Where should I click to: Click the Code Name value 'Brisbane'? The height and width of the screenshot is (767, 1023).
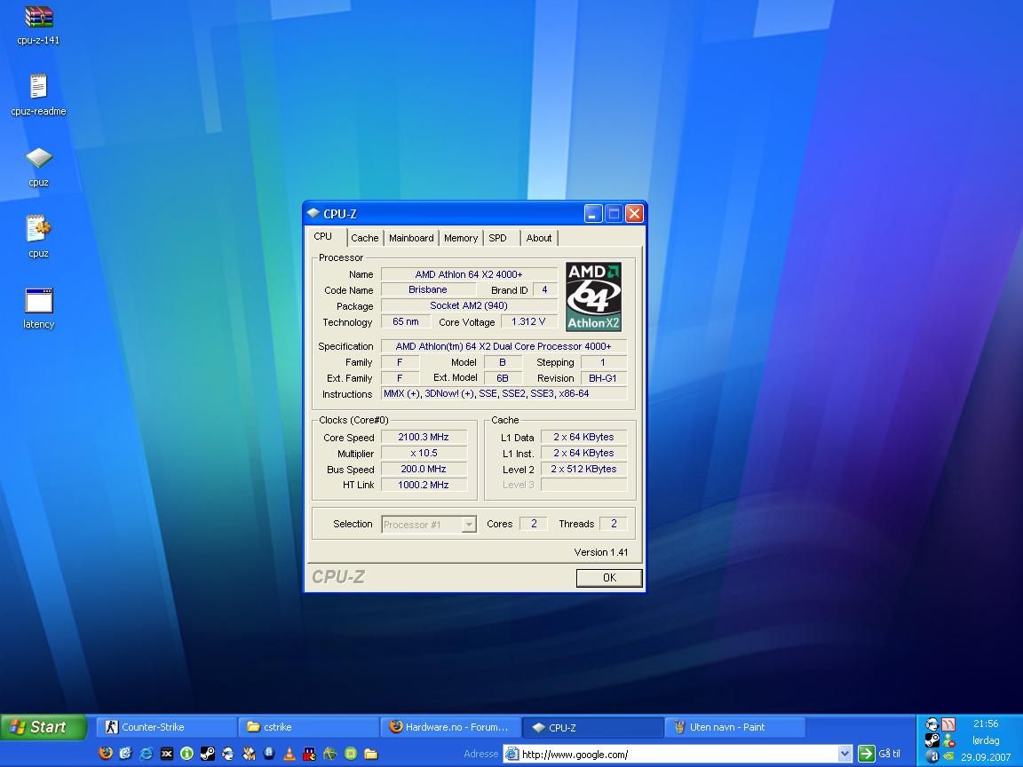click(428, 289)
